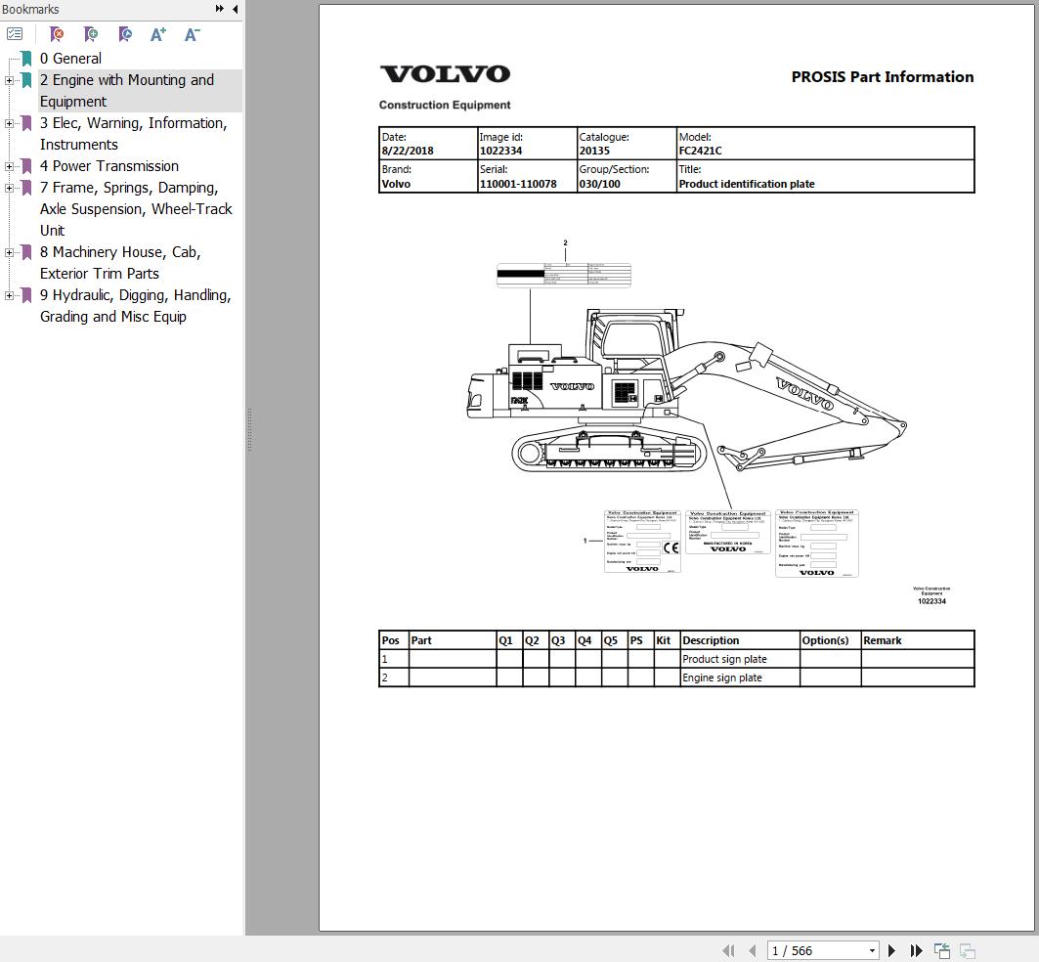Open the 0 General bookmark

pyautogui.click(x=70, y=59)
